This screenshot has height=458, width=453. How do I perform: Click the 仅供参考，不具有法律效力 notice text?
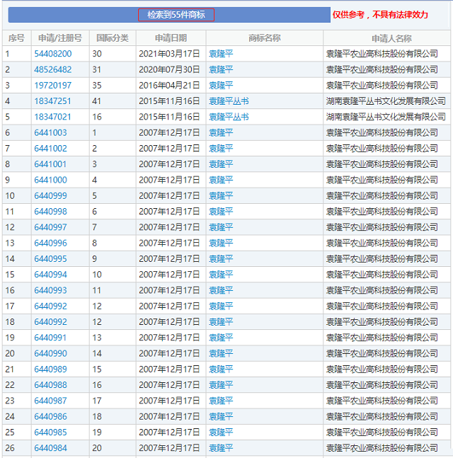pos(380,15)
